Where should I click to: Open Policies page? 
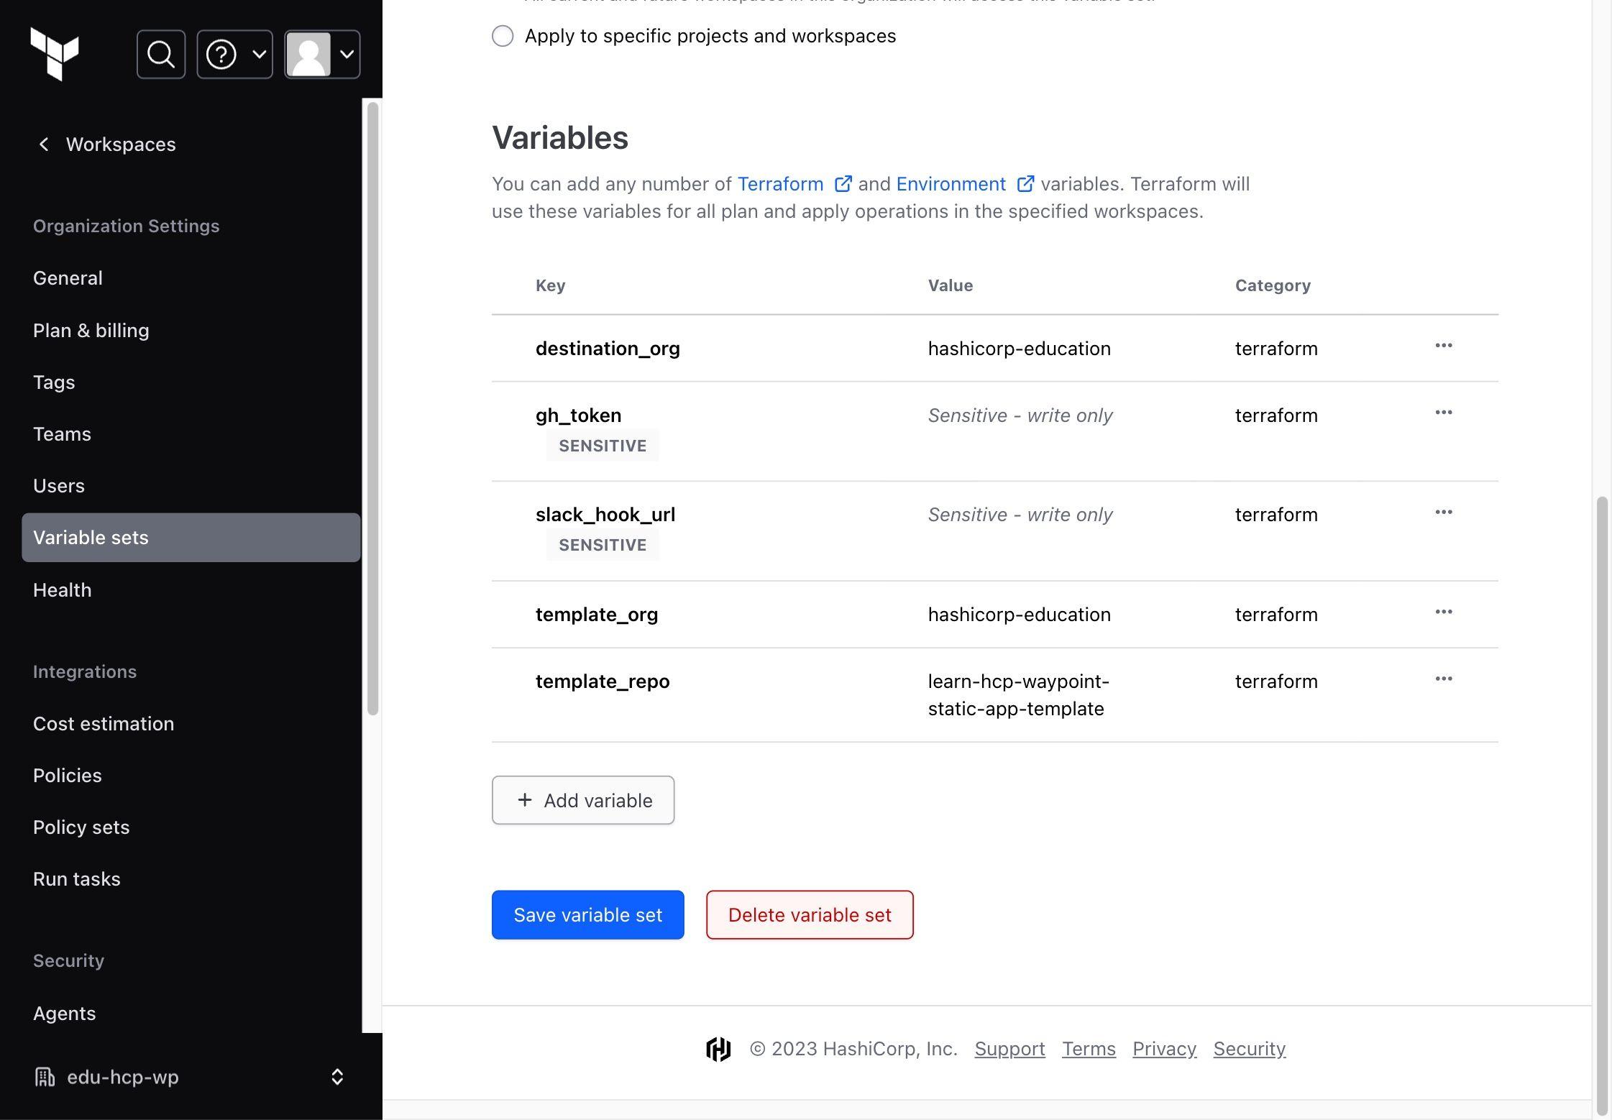68,776
